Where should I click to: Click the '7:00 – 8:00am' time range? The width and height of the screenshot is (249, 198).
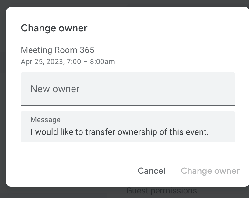click(94, 62)
